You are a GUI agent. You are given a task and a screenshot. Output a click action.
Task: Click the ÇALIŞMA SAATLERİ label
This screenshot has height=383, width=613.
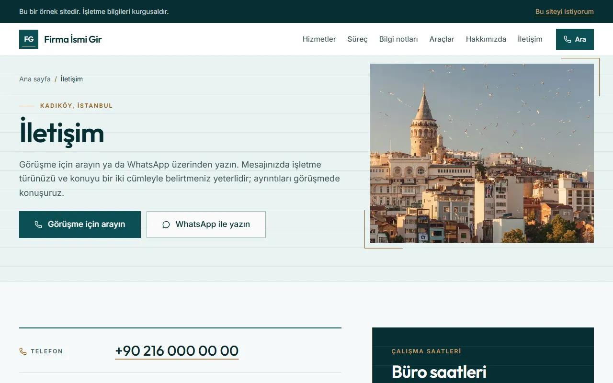[426, 351]
